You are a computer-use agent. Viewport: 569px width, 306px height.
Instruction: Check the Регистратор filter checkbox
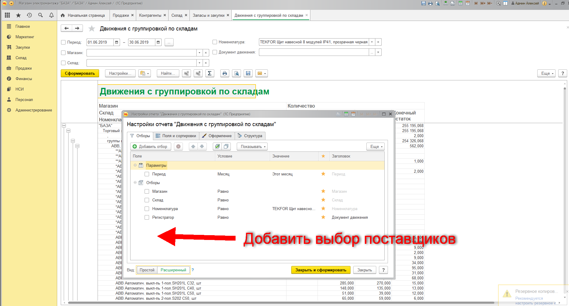tap(147, 218)
